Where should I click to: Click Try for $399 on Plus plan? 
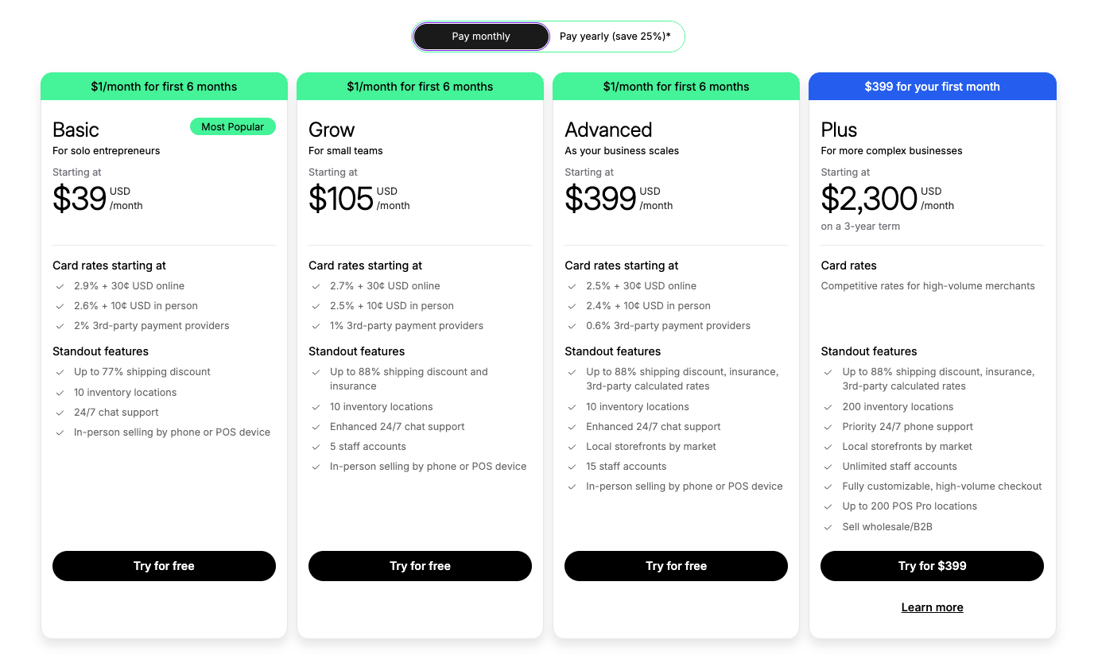(x=932, y=566)
